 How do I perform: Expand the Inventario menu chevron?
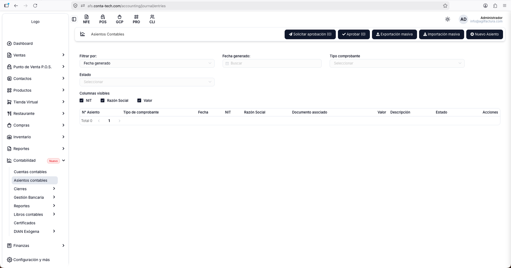pos(63,137)
